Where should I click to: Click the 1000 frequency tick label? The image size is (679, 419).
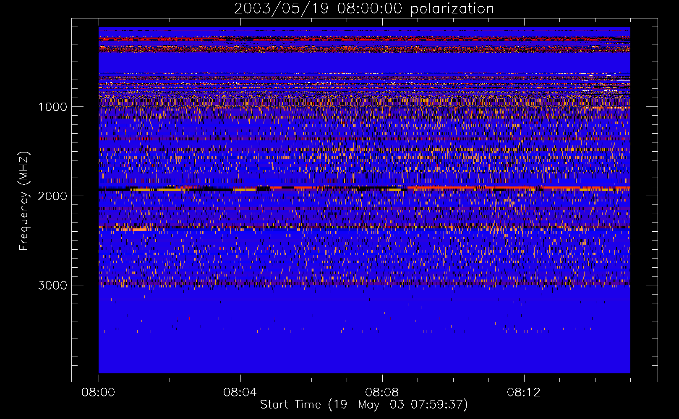(52, 107)
